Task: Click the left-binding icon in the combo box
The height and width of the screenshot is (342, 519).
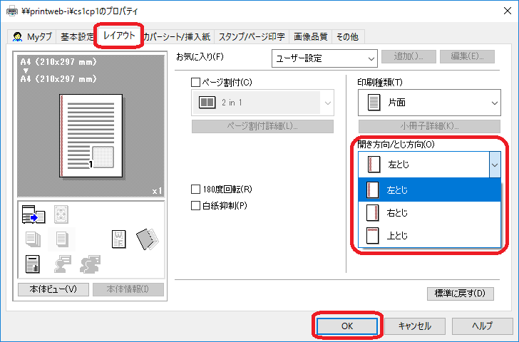Action: (x=374, y=165)
